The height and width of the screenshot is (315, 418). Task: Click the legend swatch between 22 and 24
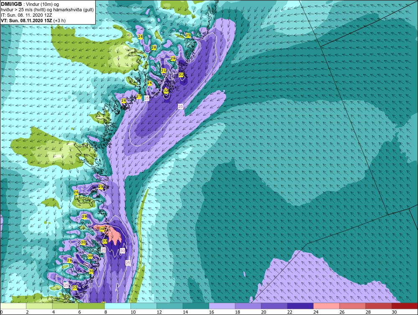click(301, 306)
